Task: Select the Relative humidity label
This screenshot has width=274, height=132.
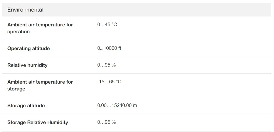Action: click(x=28, y=65)
